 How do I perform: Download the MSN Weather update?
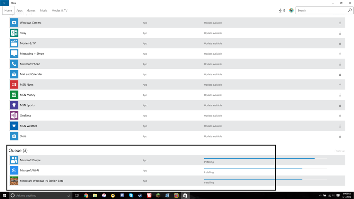[340, 126]
